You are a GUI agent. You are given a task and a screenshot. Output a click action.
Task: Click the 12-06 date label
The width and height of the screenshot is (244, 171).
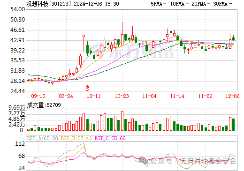[233, 96]
